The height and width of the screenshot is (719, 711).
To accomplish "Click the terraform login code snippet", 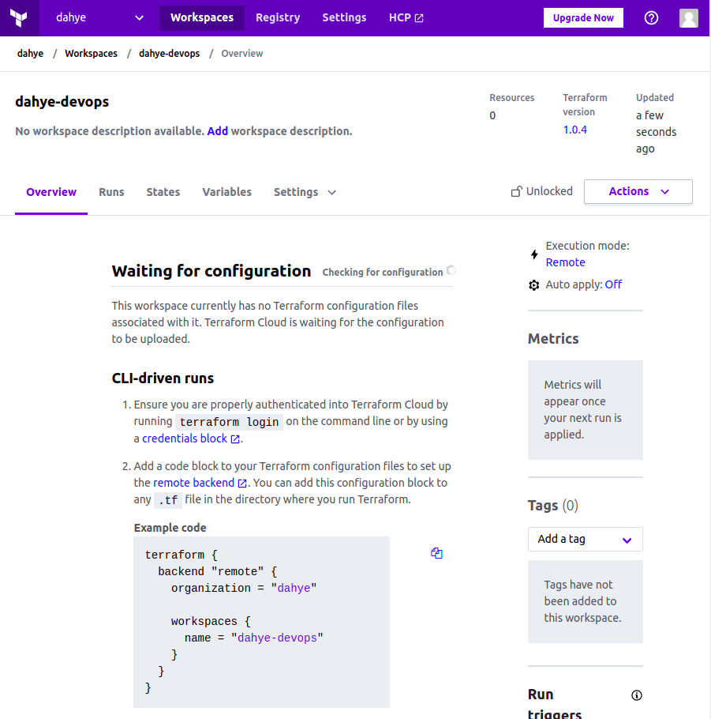I will [x=229, y=422].
